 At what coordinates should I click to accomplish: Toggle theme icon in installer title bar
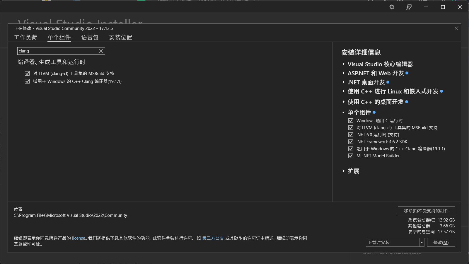tap(392, 7)
